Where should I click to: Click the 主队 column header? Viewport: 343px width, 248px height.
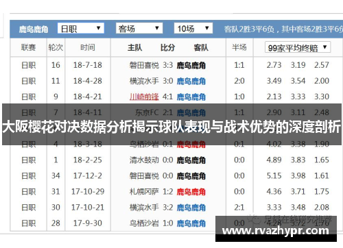[x=135, y=47]
